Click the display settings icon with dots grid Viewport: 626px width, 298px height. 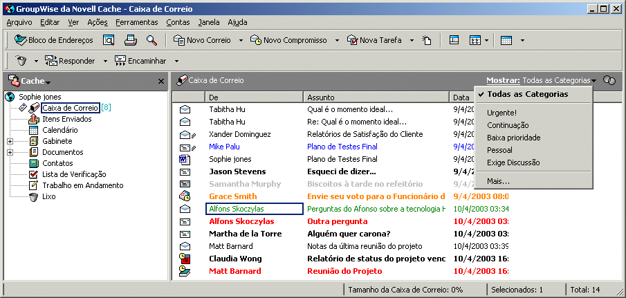pyautogui.click(x=475, y=40)
